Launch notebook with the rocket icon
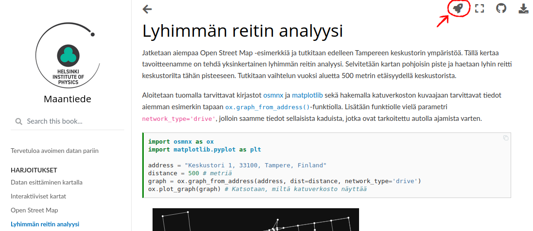 458,8
